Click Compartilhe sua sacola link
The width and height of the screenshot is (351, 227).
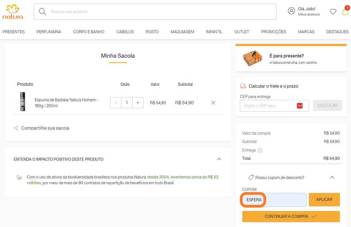click(45, 128)
